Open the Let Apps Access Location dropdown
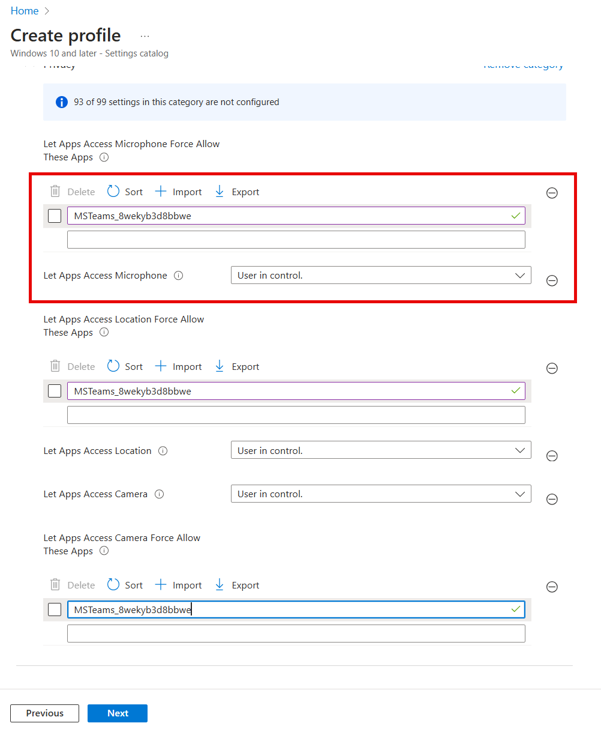Image resolution: width=601 pixels, height=732 pixels. pyautogui.click(x=380, y=450)
